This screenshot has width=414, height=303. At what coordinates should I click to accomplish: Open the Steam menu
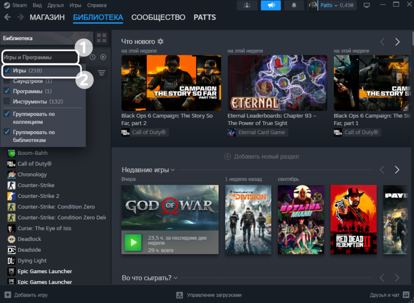(19, 5)
